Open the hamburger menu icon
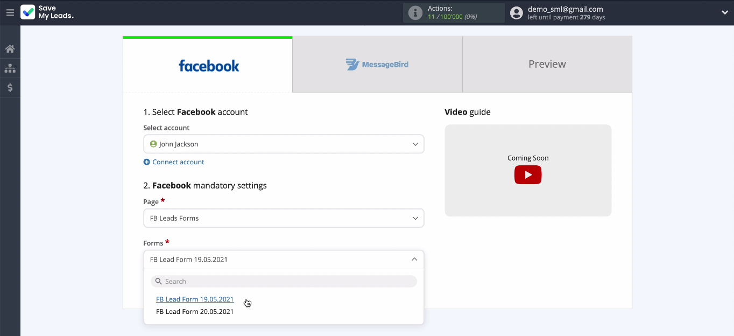 [x=10, y=12]
